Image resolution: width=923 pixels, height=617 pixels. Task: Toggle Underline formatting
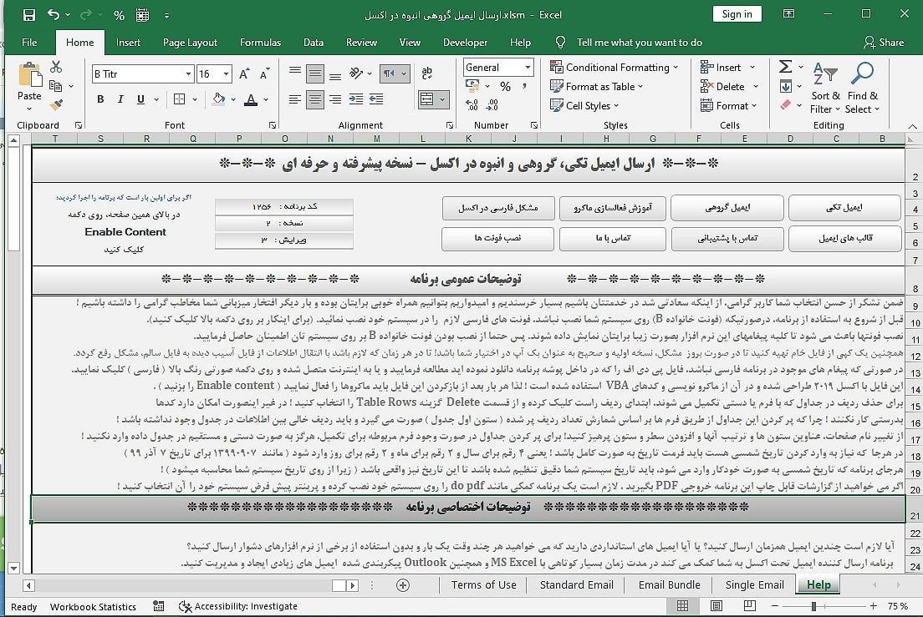(x=140, y=99)
